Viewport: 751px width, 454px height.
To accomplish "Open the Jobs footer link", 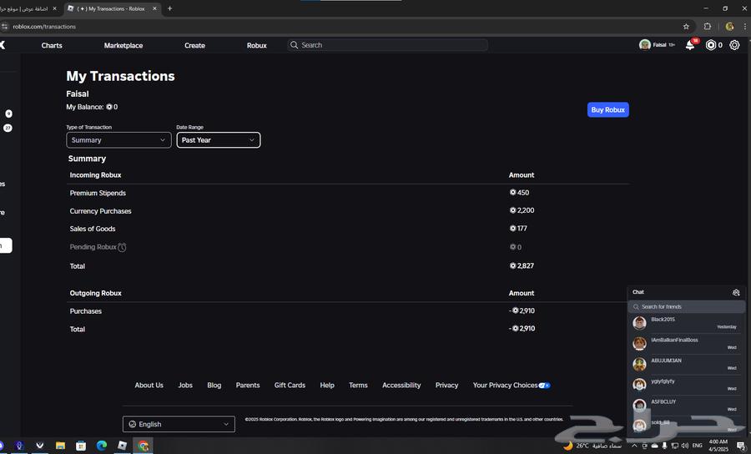I will [185, 385].
